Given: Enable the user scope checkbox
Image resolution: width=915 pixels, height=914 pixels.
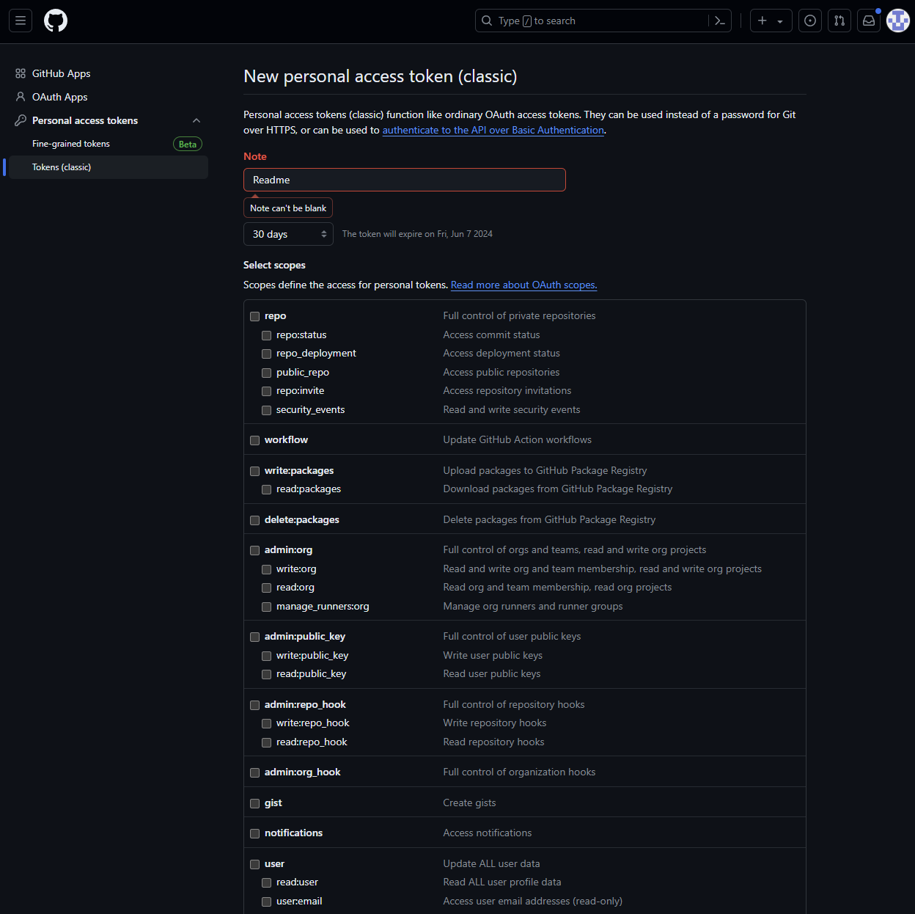Looking at the screenshot, I should click(x=255, y=864).
